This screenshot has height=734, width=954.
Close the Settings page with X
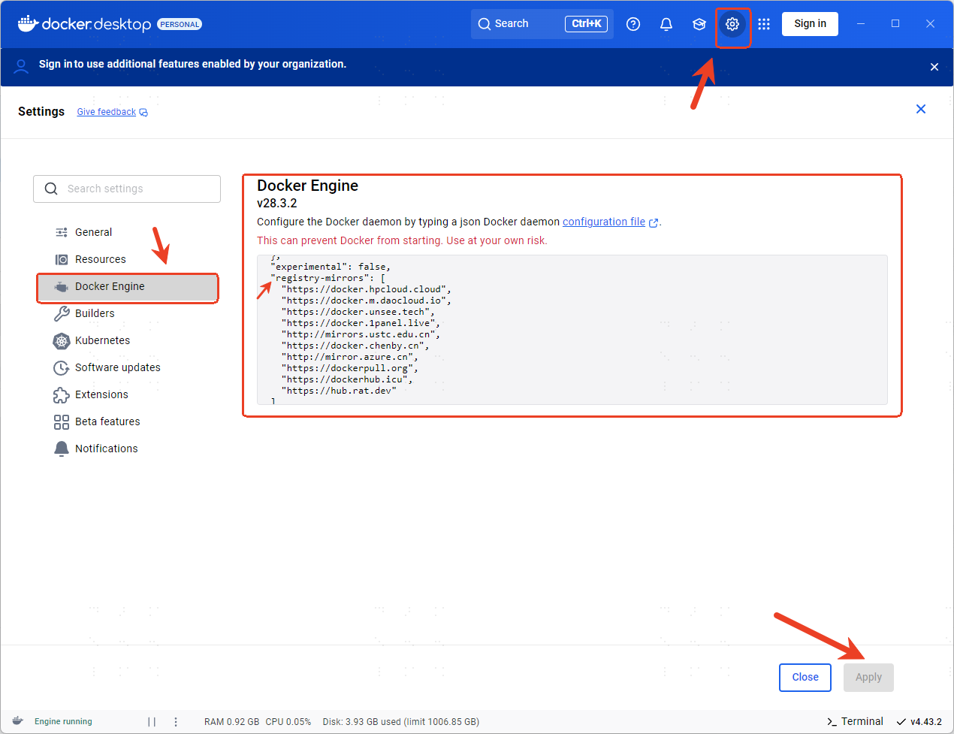(921, 109)
